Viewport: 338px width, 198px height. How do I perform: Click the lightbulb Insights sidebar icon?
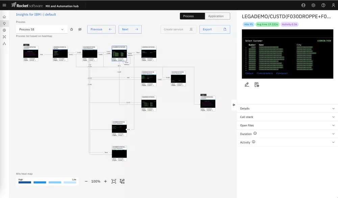click(4, 23)
